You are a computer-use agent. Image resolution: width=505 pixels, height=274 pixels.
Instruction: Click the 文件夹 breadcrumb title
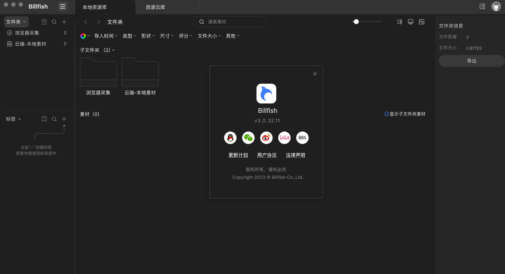coord(115,22)
